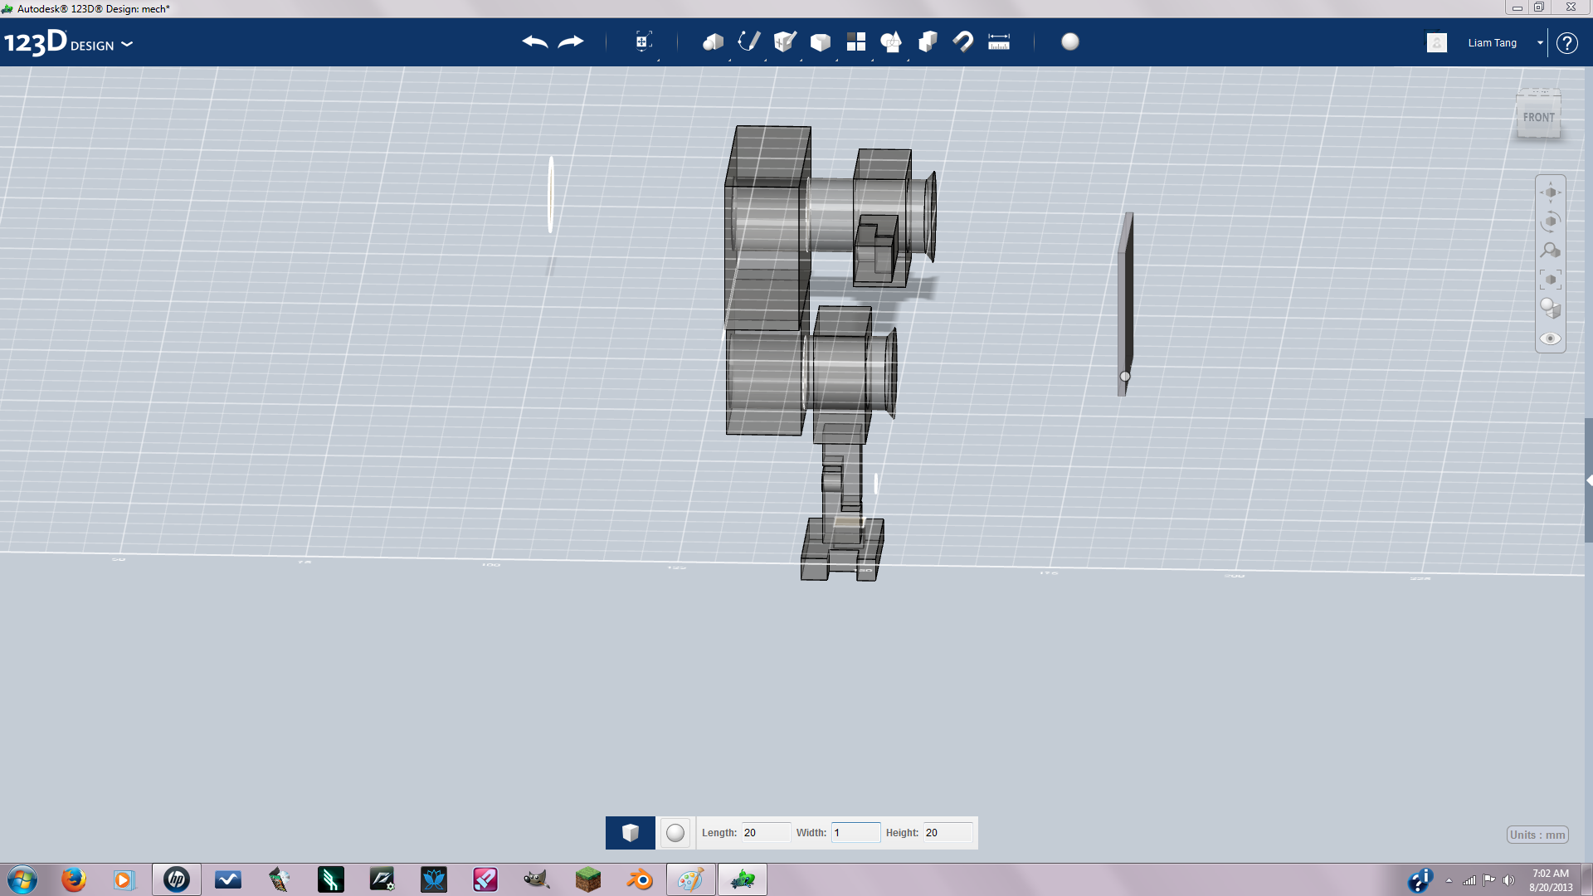Screen dimensions: 1593x896
Task: Open the Help question mark menu
Action: point(1566,42)
